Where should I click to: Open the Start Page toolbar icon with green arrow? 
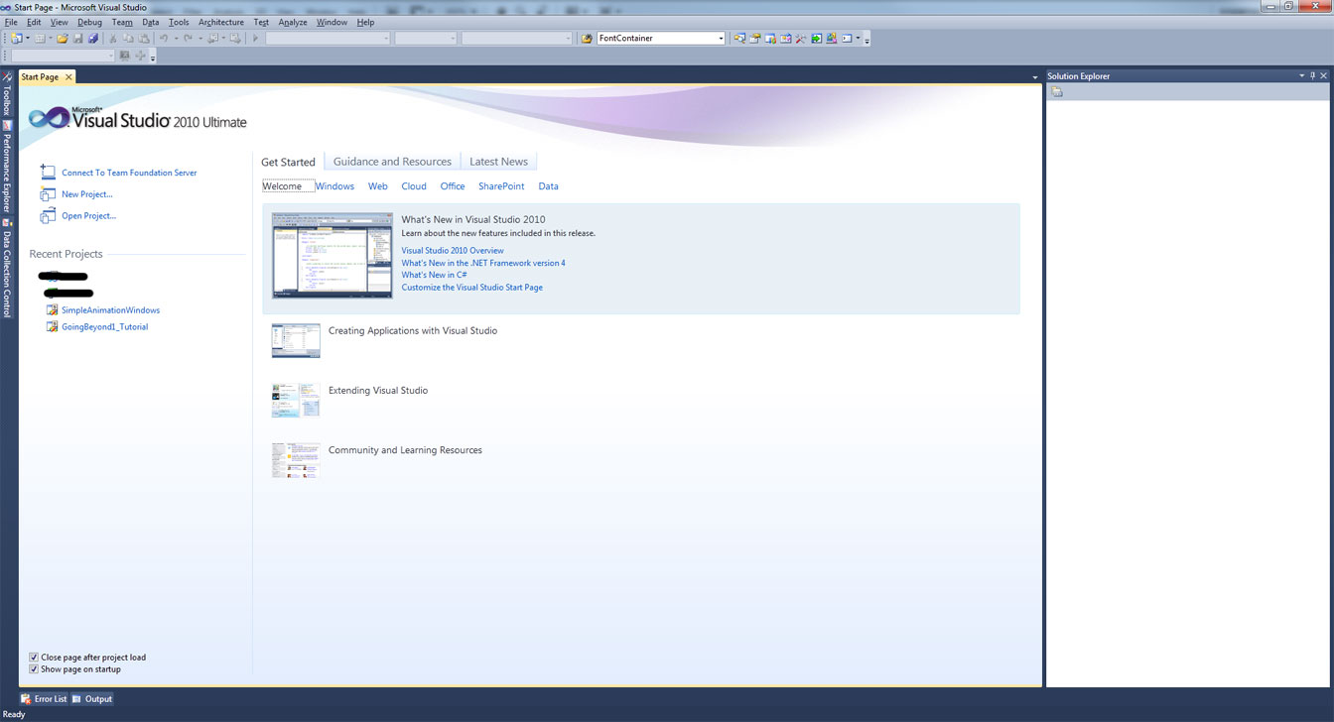point(816,39)
